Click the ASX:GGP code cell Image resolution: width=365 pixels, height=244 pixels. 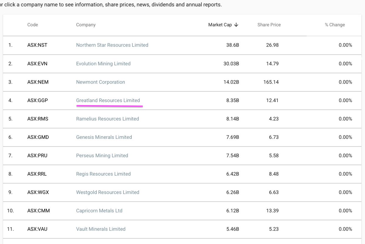(x=38, y=100)
